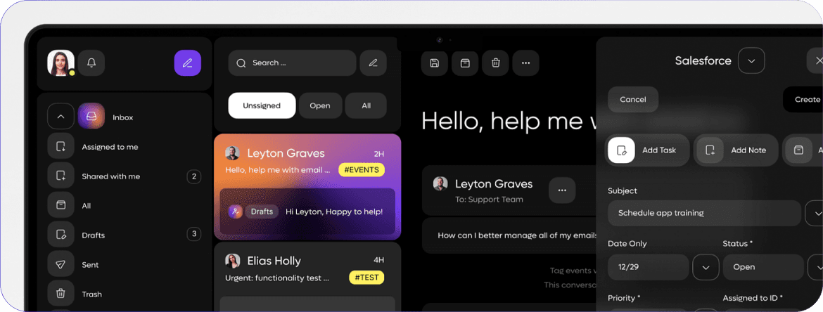The height and width of the screenshot is (312, 823).
Task: Click the purple compose pencil button
Action: coord(187,63)
